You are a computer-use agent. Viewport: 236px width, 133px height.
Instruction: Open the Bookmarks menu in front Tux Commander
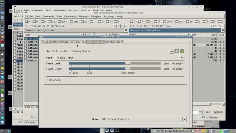coord(70,17)
